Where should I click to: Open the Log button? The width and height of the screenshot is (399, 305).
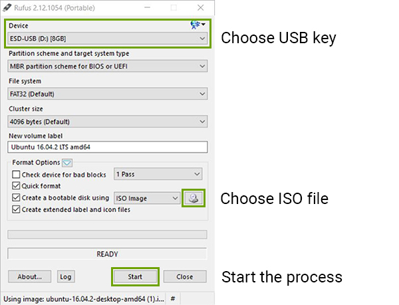[x=65, y=276]
